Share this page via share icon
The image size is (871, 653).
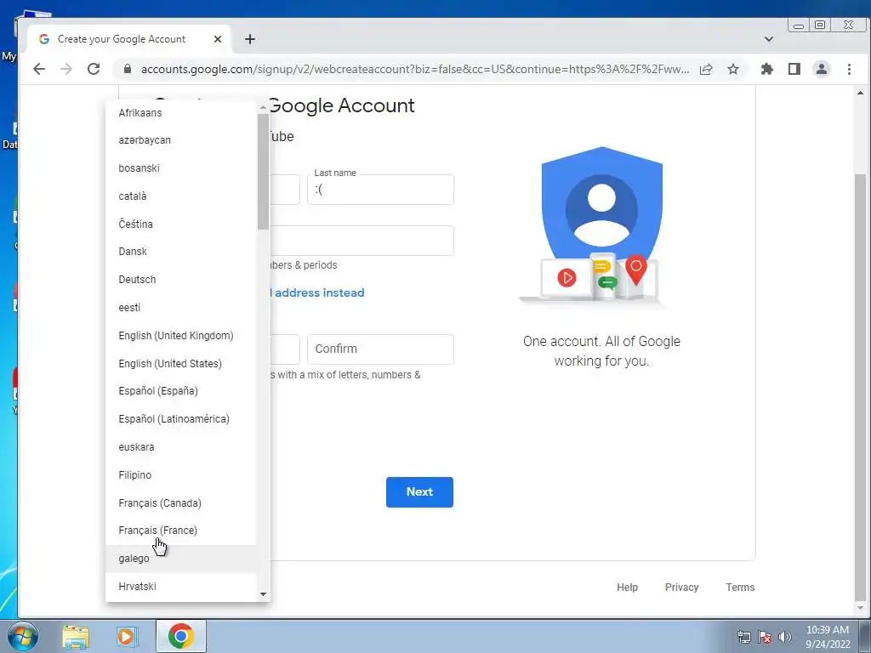pos(706,69)
